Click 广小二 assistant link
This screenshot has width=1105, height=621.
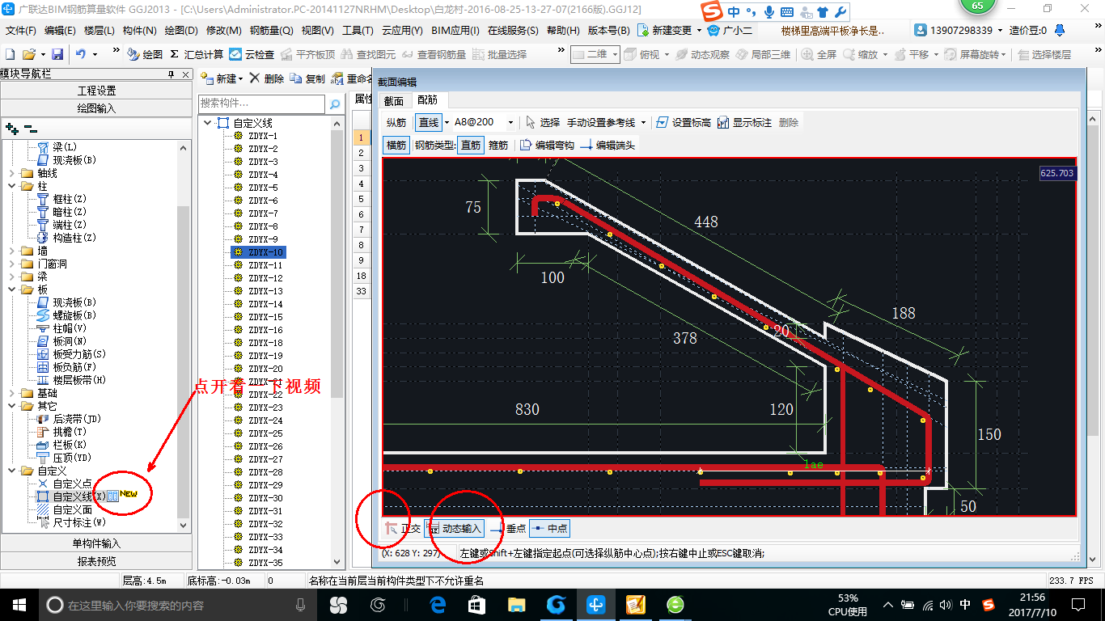(x=729, y=31)
